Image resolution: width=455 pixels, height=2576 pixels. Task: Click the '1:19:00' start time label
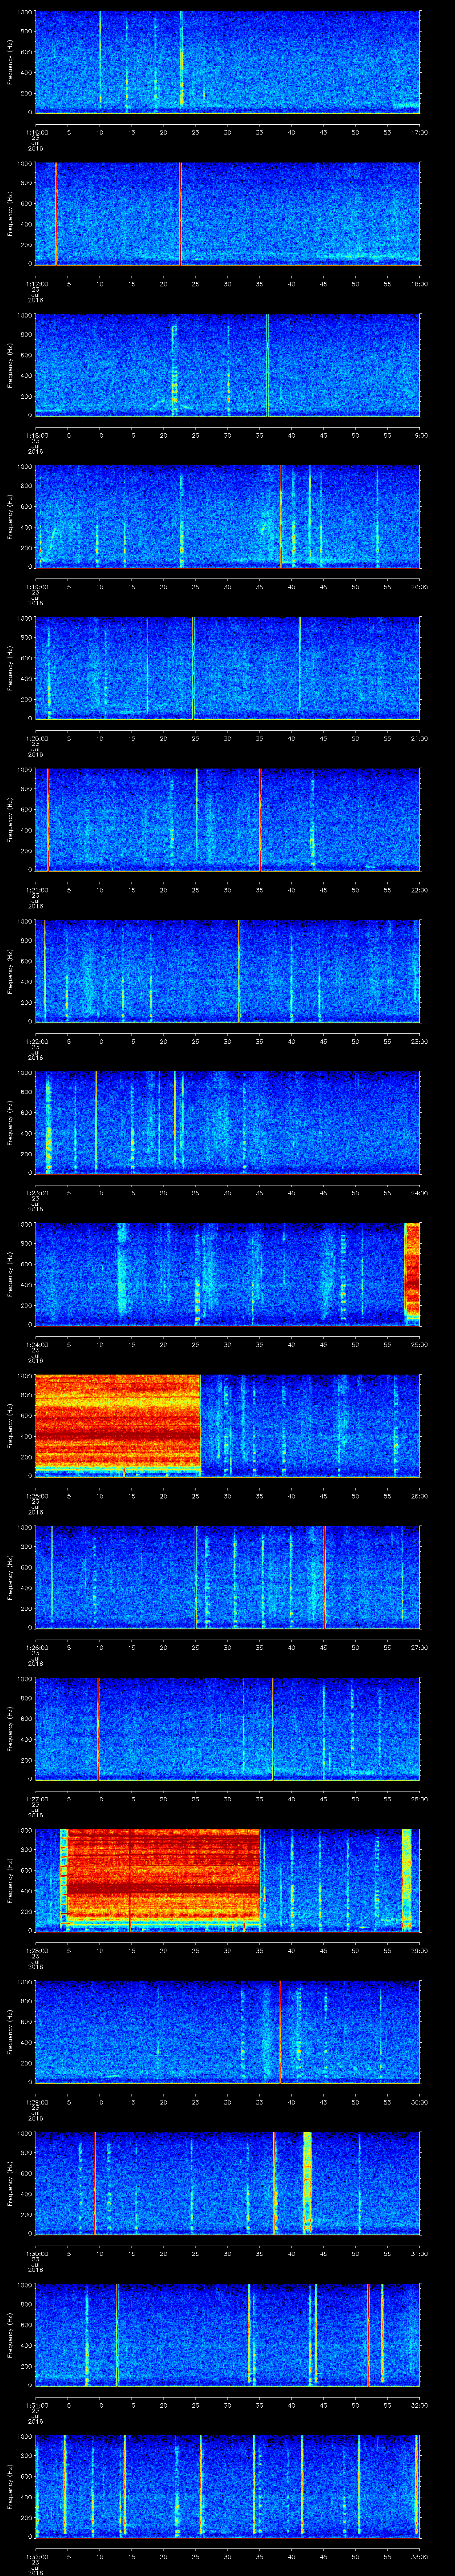tap(36, 587)
